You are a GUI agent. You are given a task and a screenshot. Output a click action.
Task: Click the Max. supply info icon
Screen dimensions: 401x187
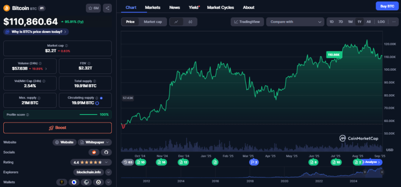point(39,98)
